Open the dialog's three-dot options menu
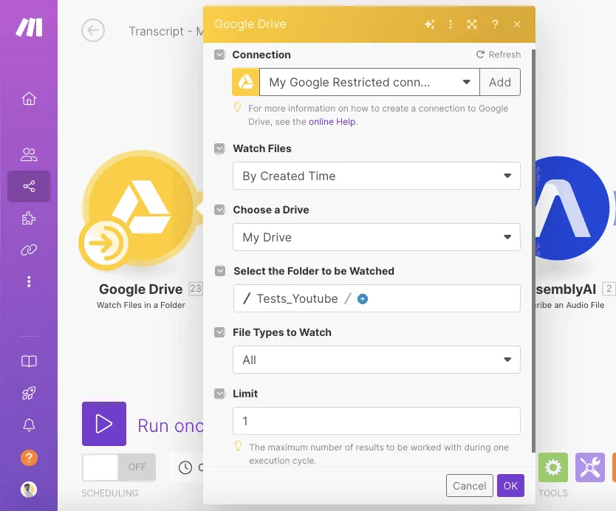 point(451,24)
